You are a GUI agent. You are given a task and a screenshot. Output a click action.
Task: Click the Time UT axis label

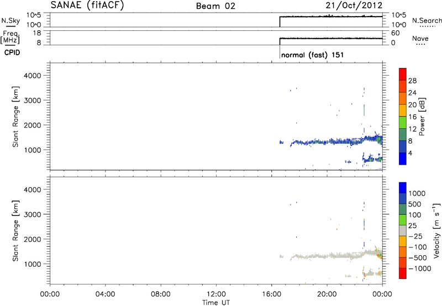tap(216, 303)
